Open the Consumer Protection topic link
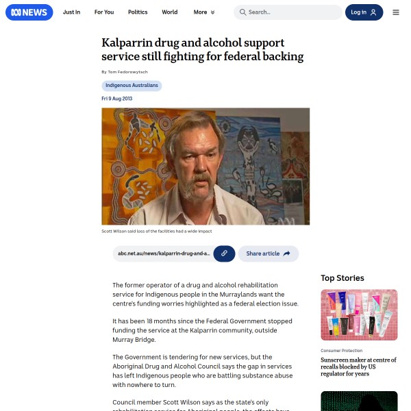The image size is (411, 411). [x=341, y=351]
